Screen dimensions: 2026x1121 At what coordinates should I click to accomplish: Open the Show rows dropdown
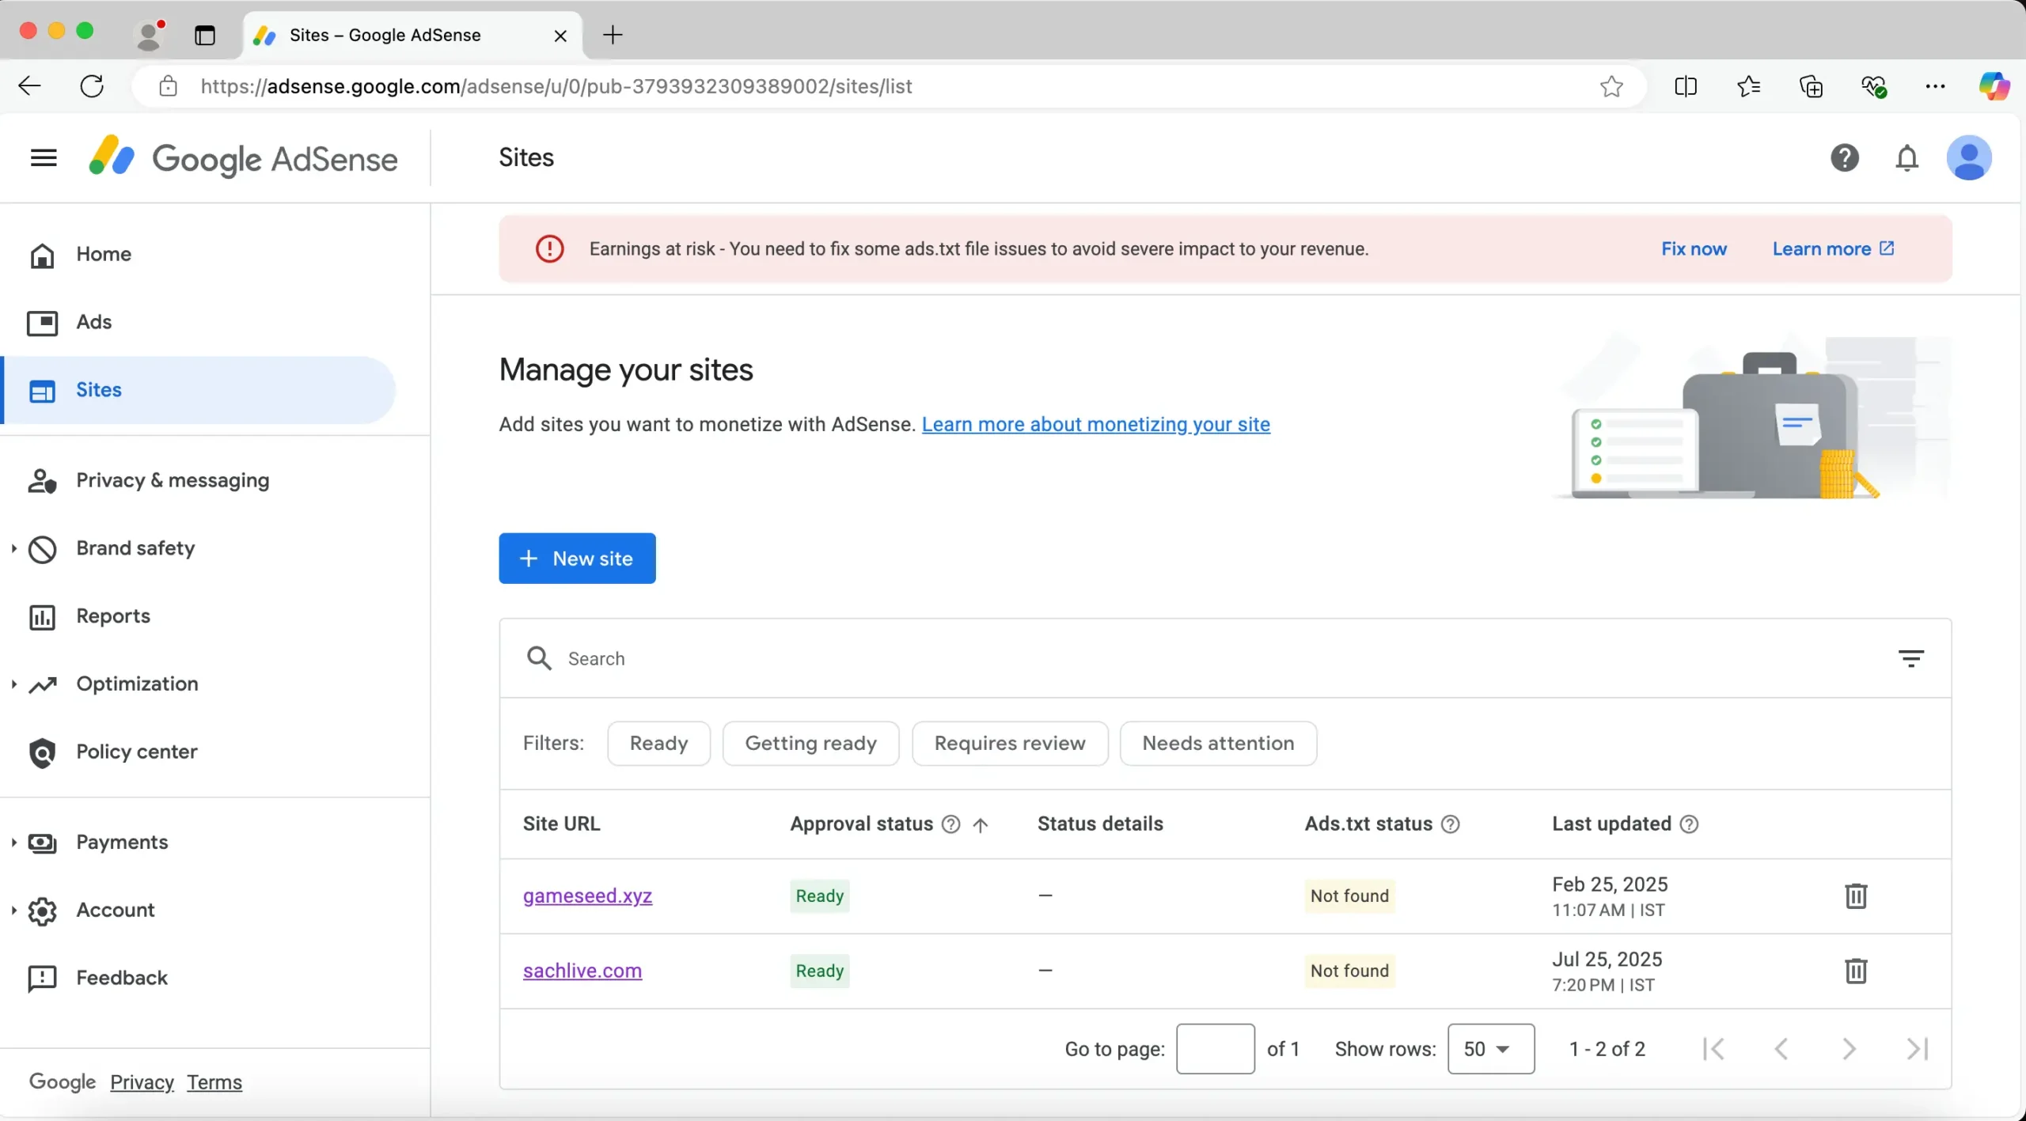click(1491, 1049)
